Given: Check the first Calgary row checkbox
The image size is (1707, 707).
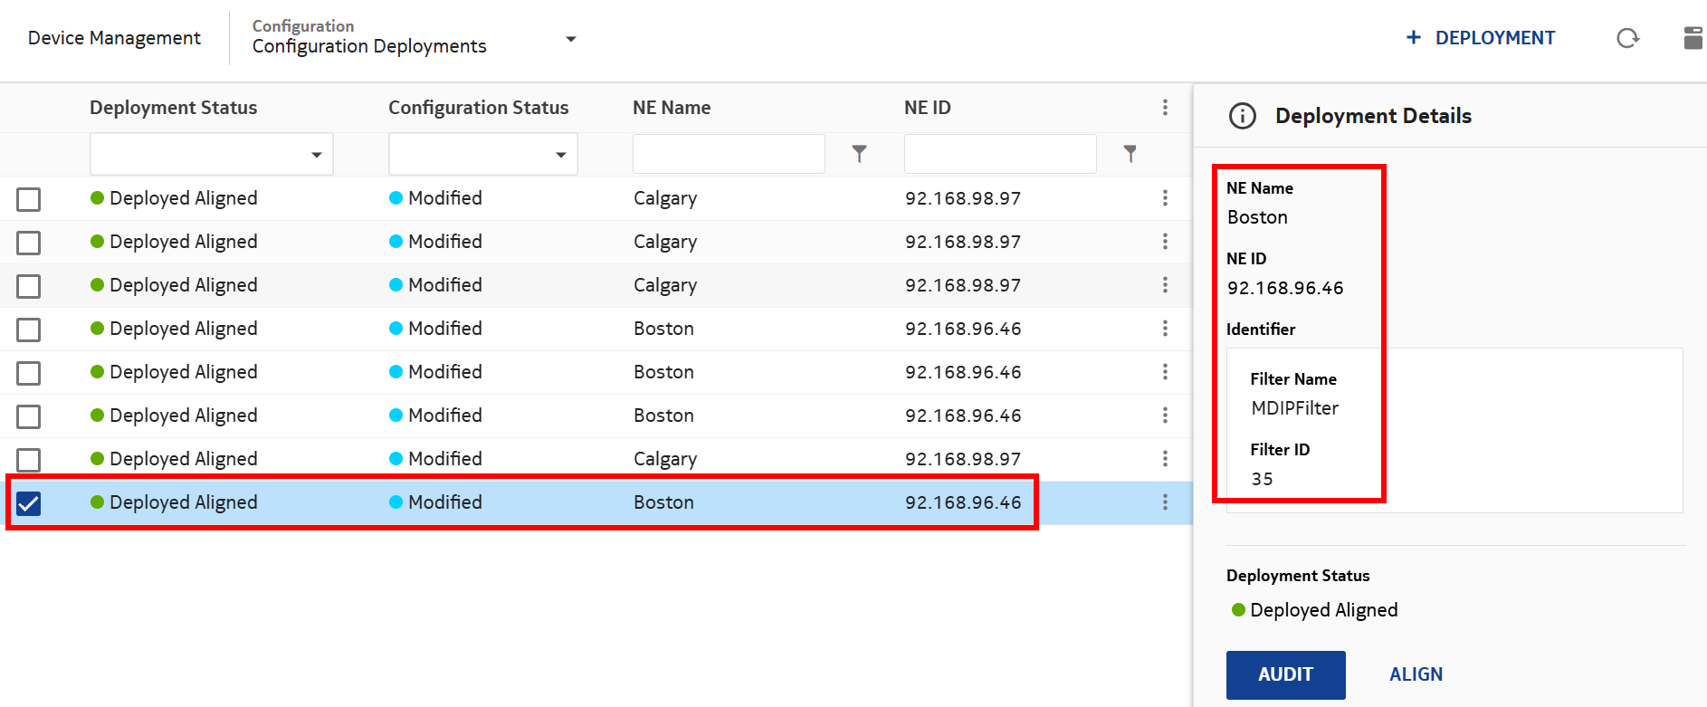Looking at the screenshot, I should coord(29,199).
